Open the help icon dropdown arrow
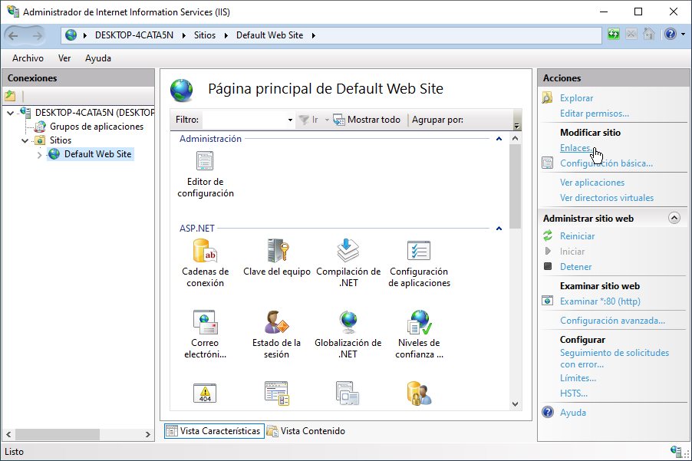This screenshot has width=692, height=461. tap(683, 35)
